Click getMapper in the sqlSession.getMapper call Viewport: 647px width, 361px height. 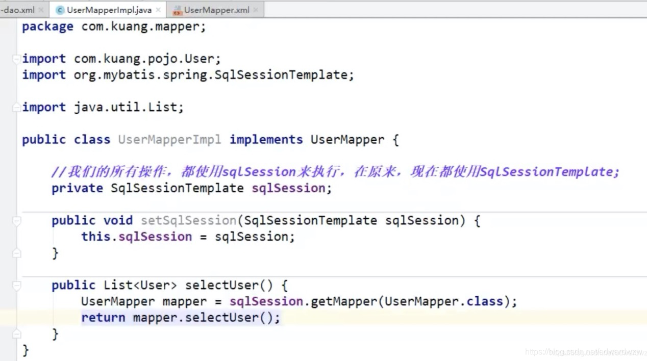(x=343, y=302)
